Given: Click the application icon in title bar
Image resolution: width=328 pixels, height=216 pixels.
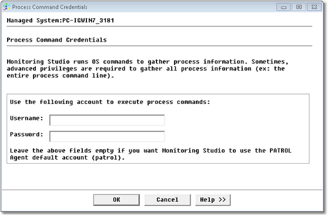Looking at the screenshot, I should pos(6,7).
